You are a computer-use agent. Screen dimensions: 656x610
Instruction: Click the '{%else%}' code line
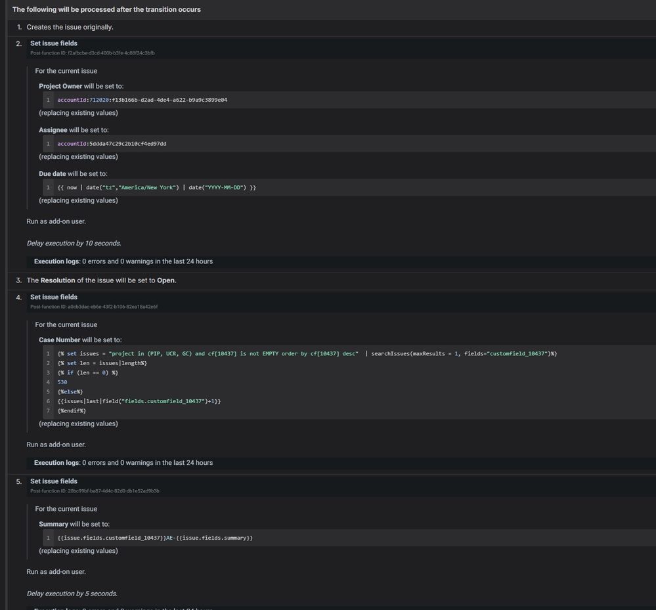pyautogui.click(x=70, y=392)
